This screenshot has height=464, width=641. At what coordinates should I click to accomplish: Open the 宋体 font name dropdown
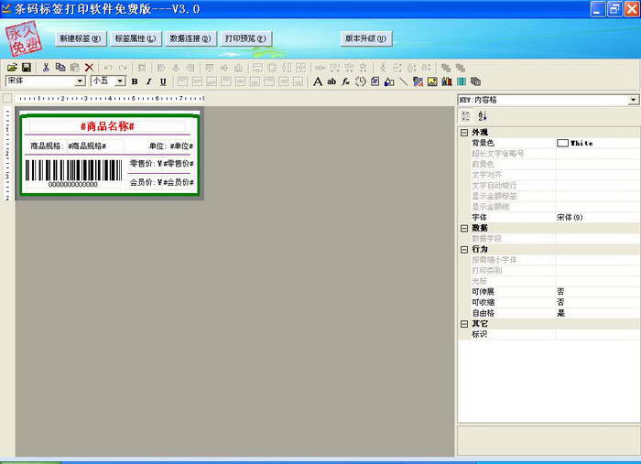tap(81, 81)
